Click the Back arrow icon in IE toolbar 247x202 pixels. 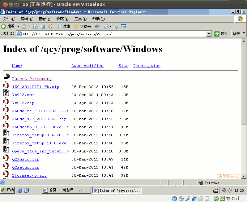4,26
